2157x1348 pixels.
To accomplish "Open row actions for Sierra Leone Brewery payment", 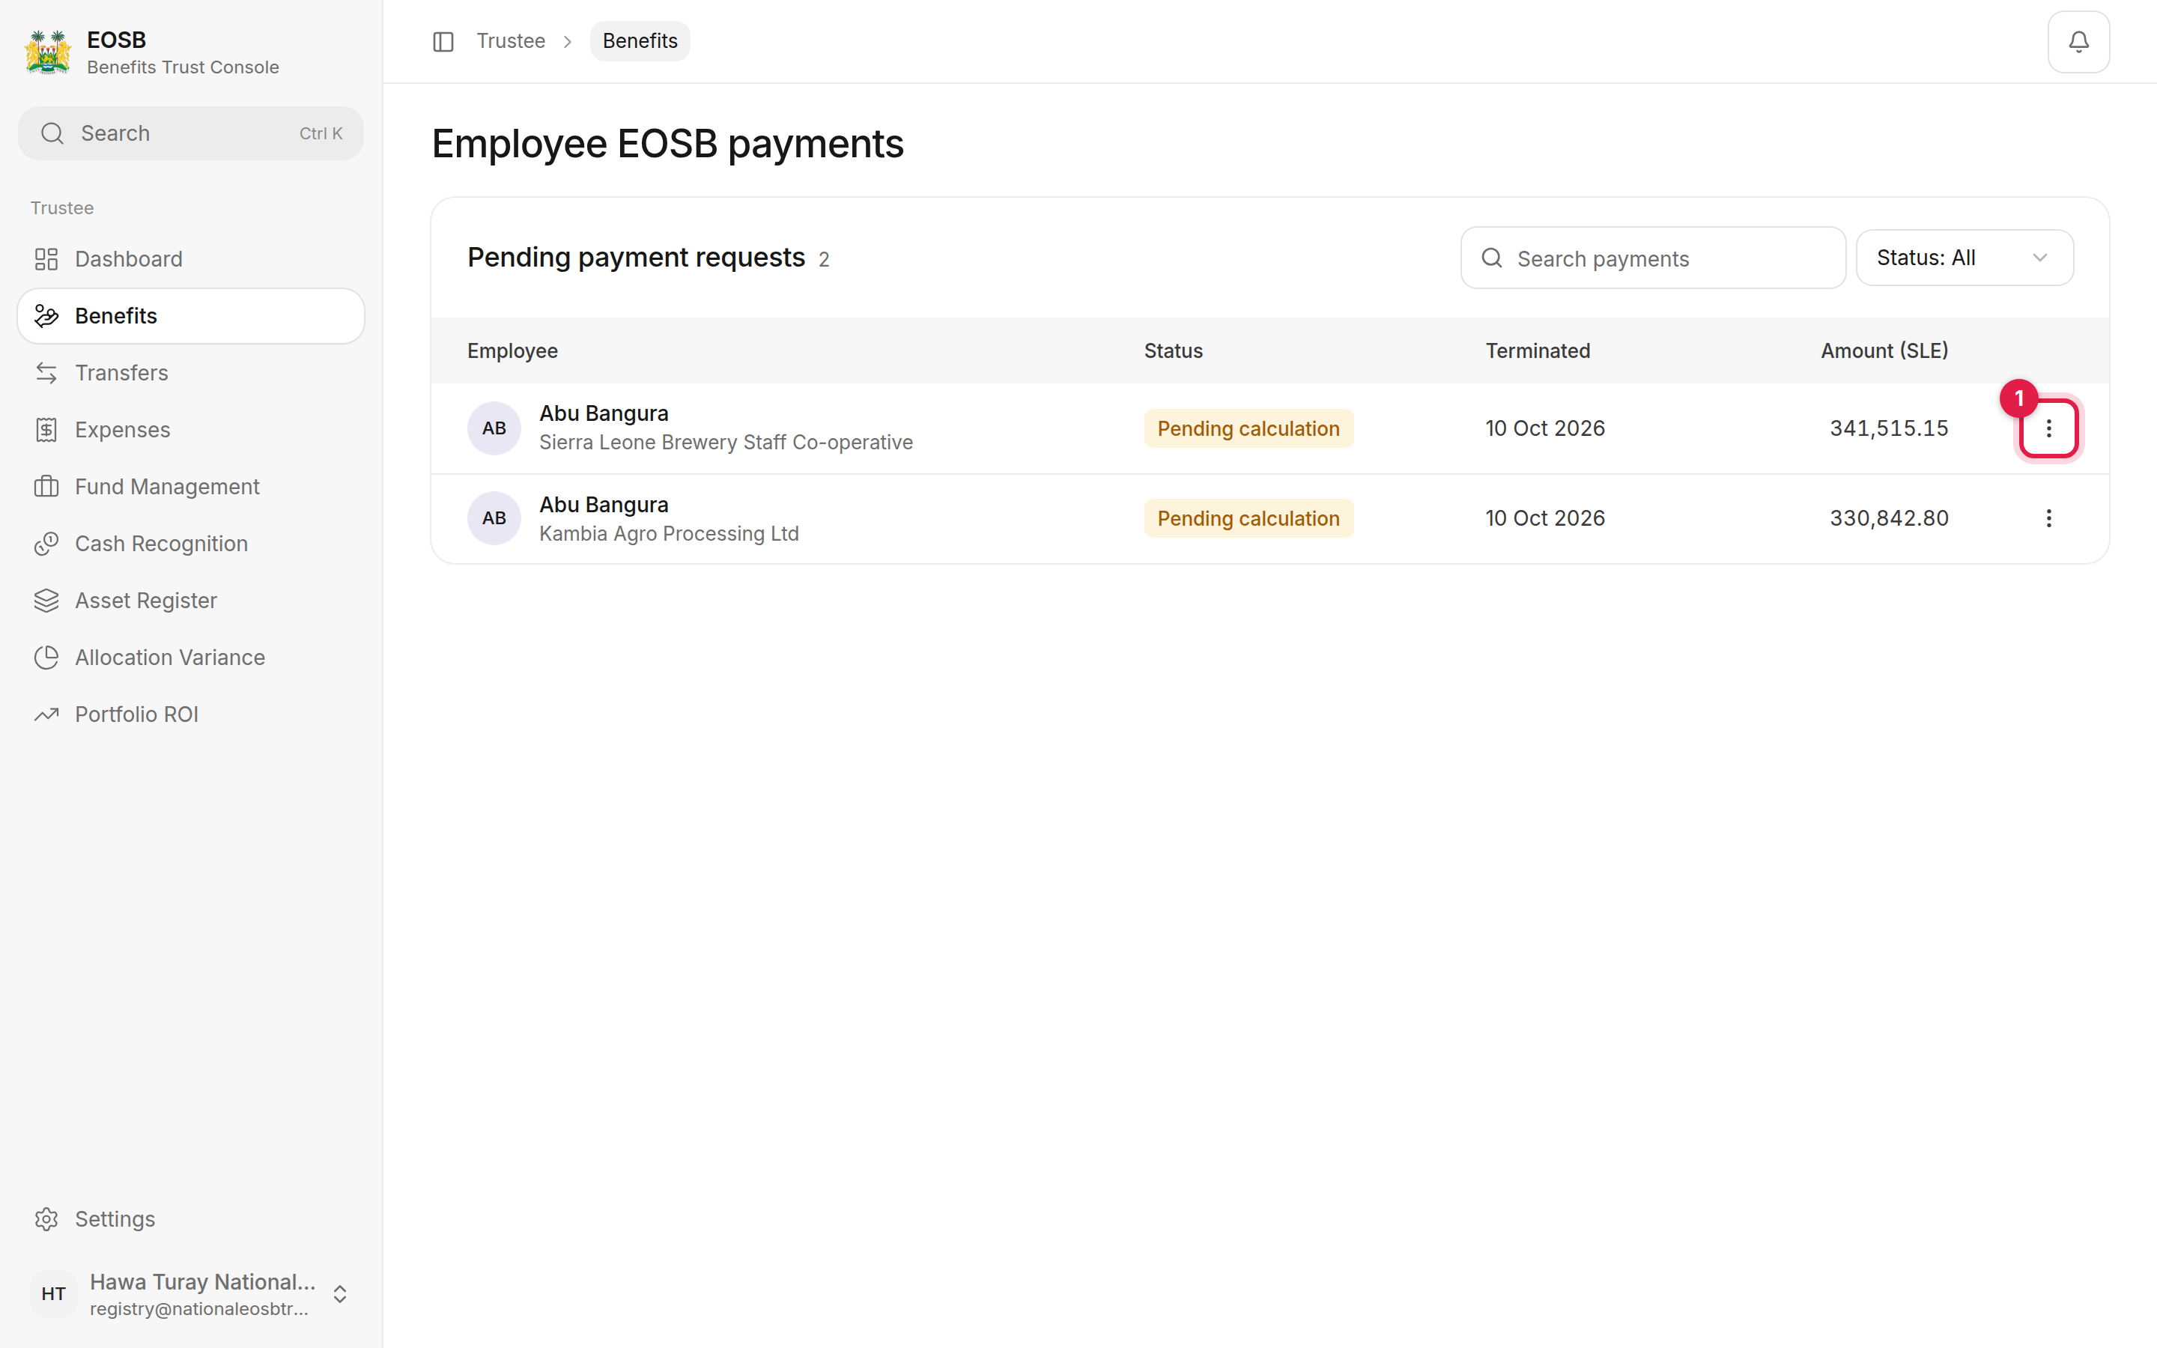I will [x=2048, y=429].
